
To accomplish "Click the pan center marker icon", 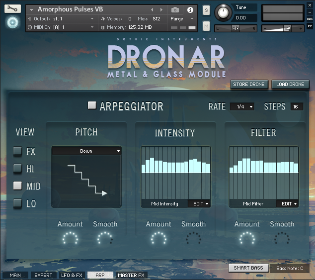I will pyautogui.click(x=236, y=28).
